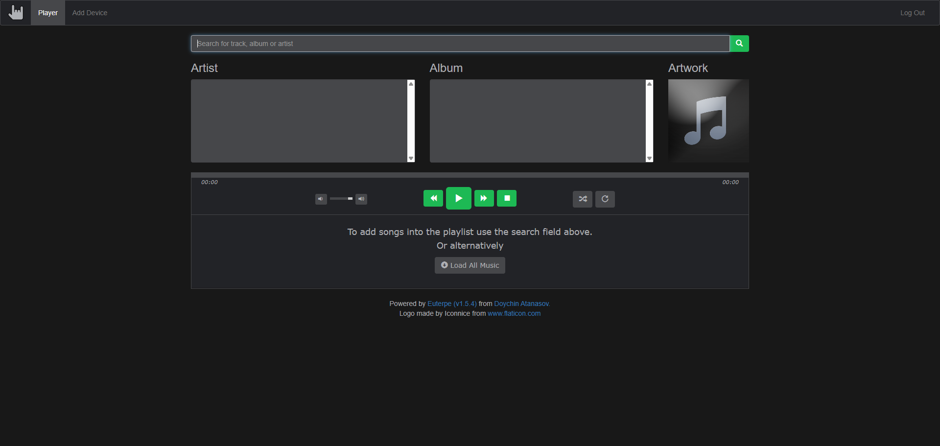Click the Load All Music button
The height and width of the screenshot is (446, 940).
[x=470, y=265]
